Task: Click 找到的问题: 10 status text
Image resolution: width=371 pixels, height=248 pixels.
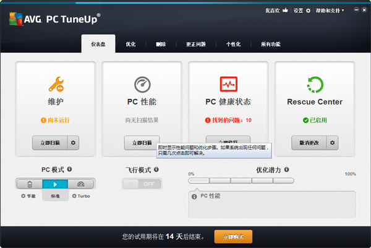Action: pos(232,120)
